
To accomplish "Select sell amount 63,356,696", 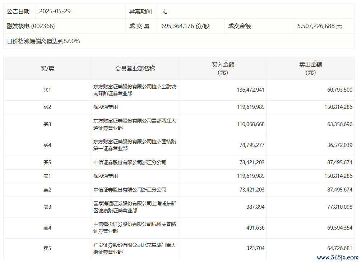I will 340,124.
